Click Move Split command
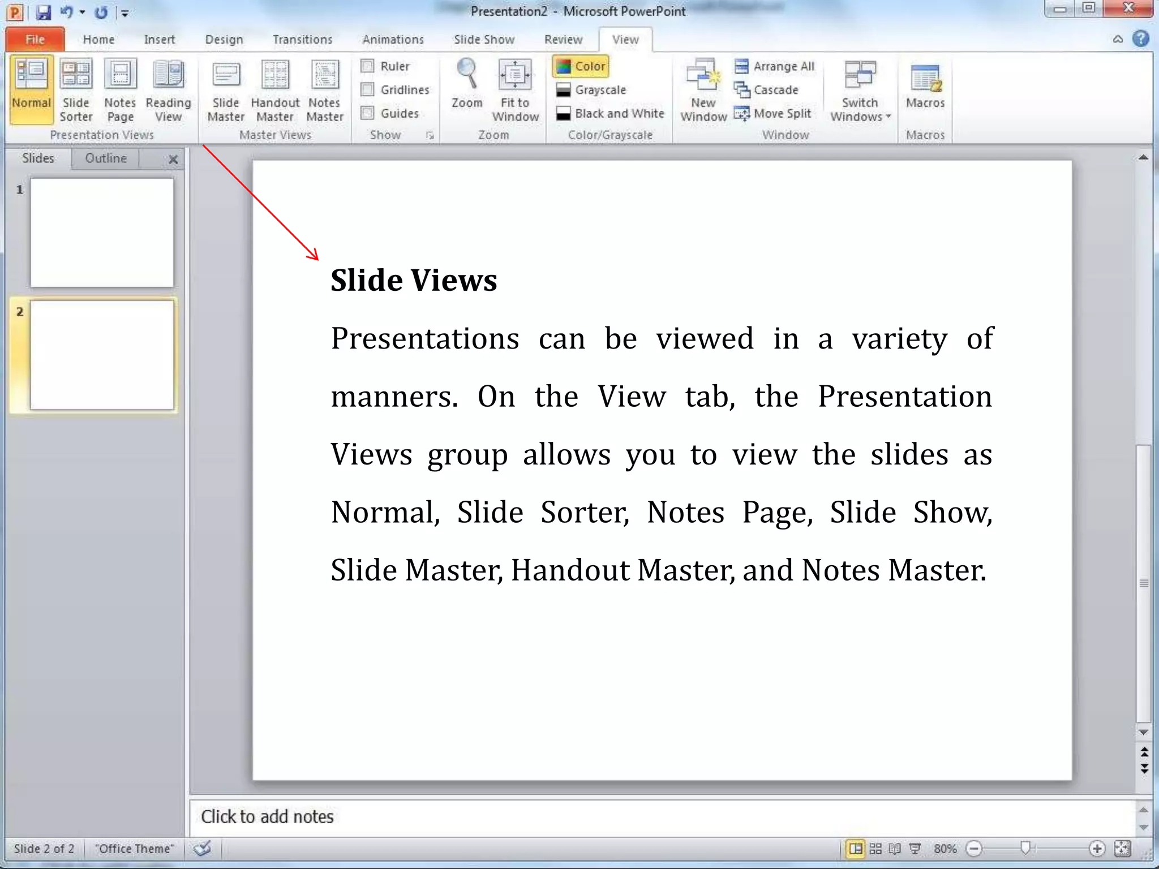This screenshot has height=869, width=1159. pos(772,114)
